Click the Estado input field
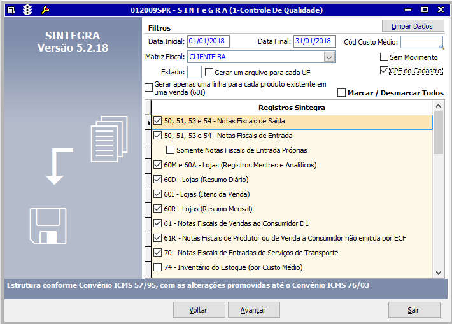This screenshot has width=452, height=324. tap(194, 72)
